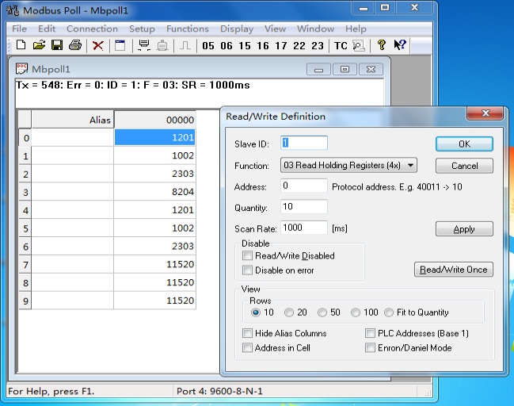Click the context help arrow icon

(x=400, y=45)
